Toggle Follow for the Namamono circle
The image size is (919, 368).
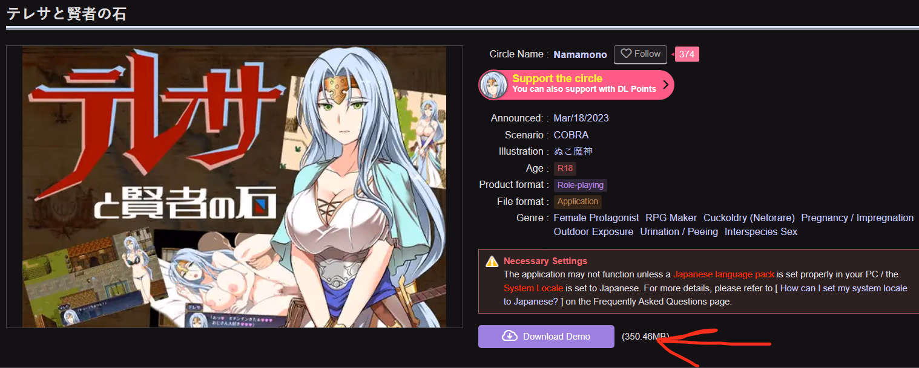point(641,54)
